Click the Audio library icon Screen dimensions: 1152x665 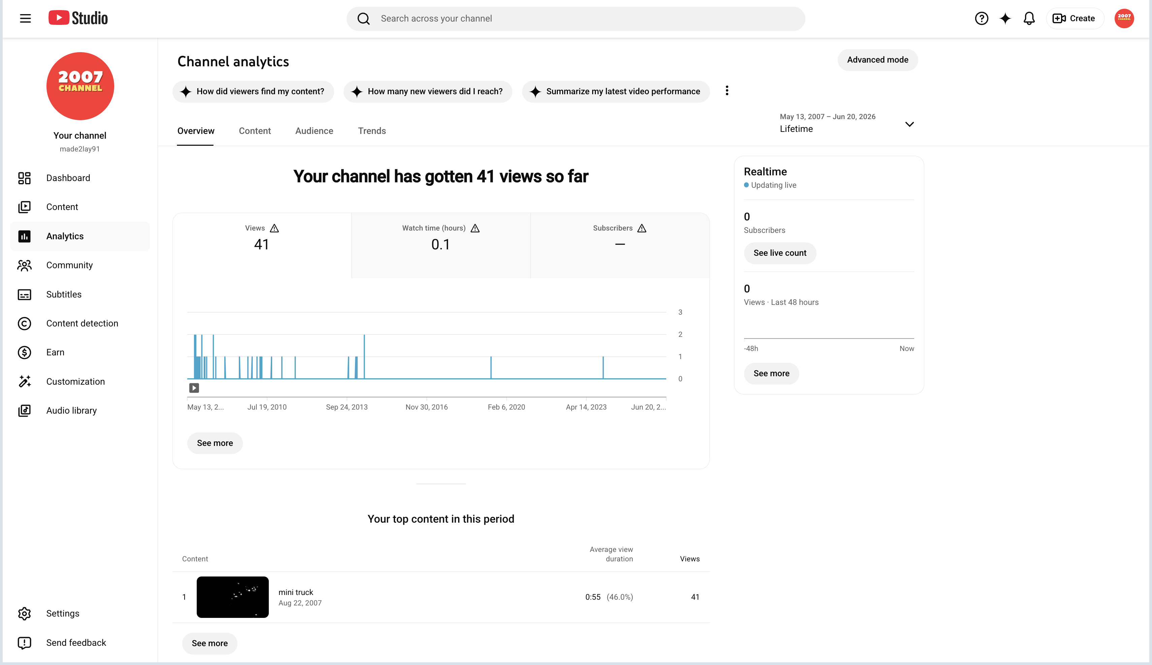(x=24, y=411)
